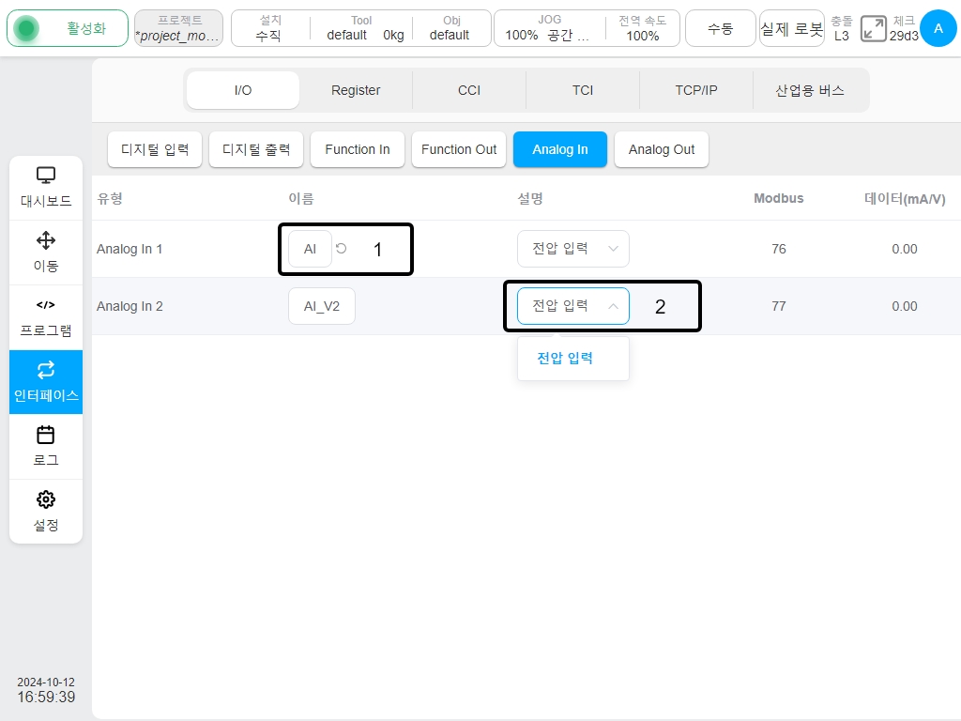Switch to the TCI tab
The height and width of the screenshot is (721, 961).
point(582,90)
